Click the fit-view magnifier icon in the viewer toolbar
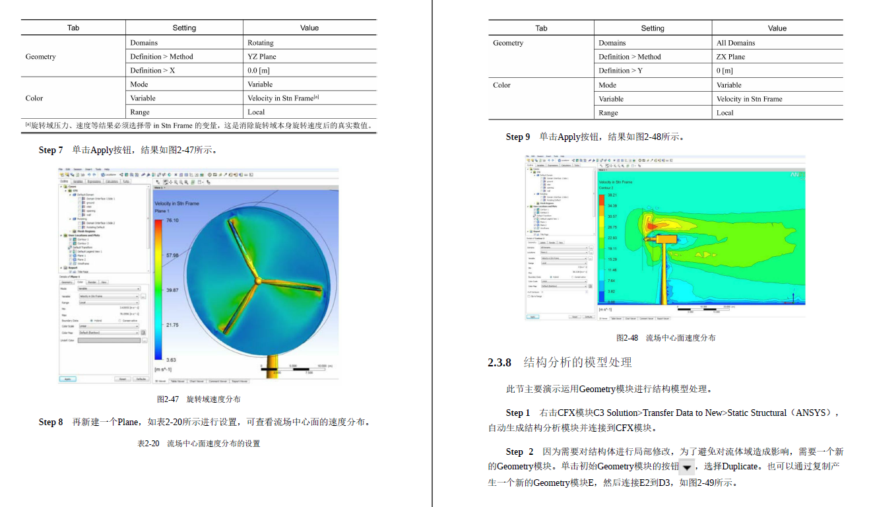 (186, 182)
